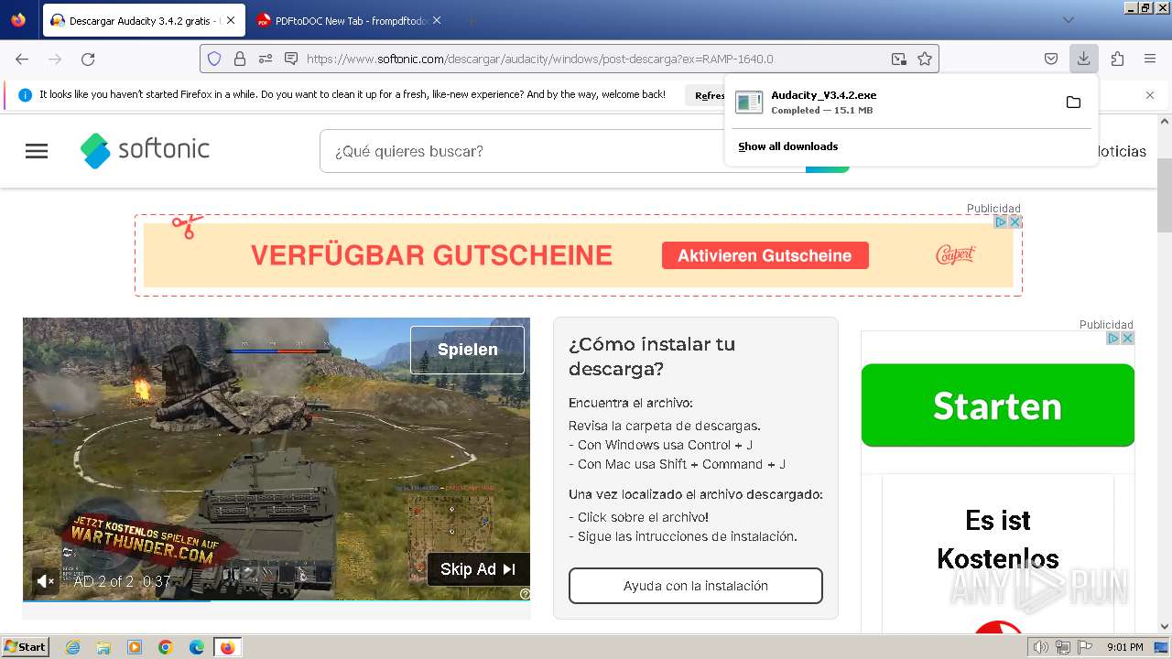Open Windows Media Player from the taskbar
Viewport: 1172px width, 659px height.
click(x=135, y=647)
